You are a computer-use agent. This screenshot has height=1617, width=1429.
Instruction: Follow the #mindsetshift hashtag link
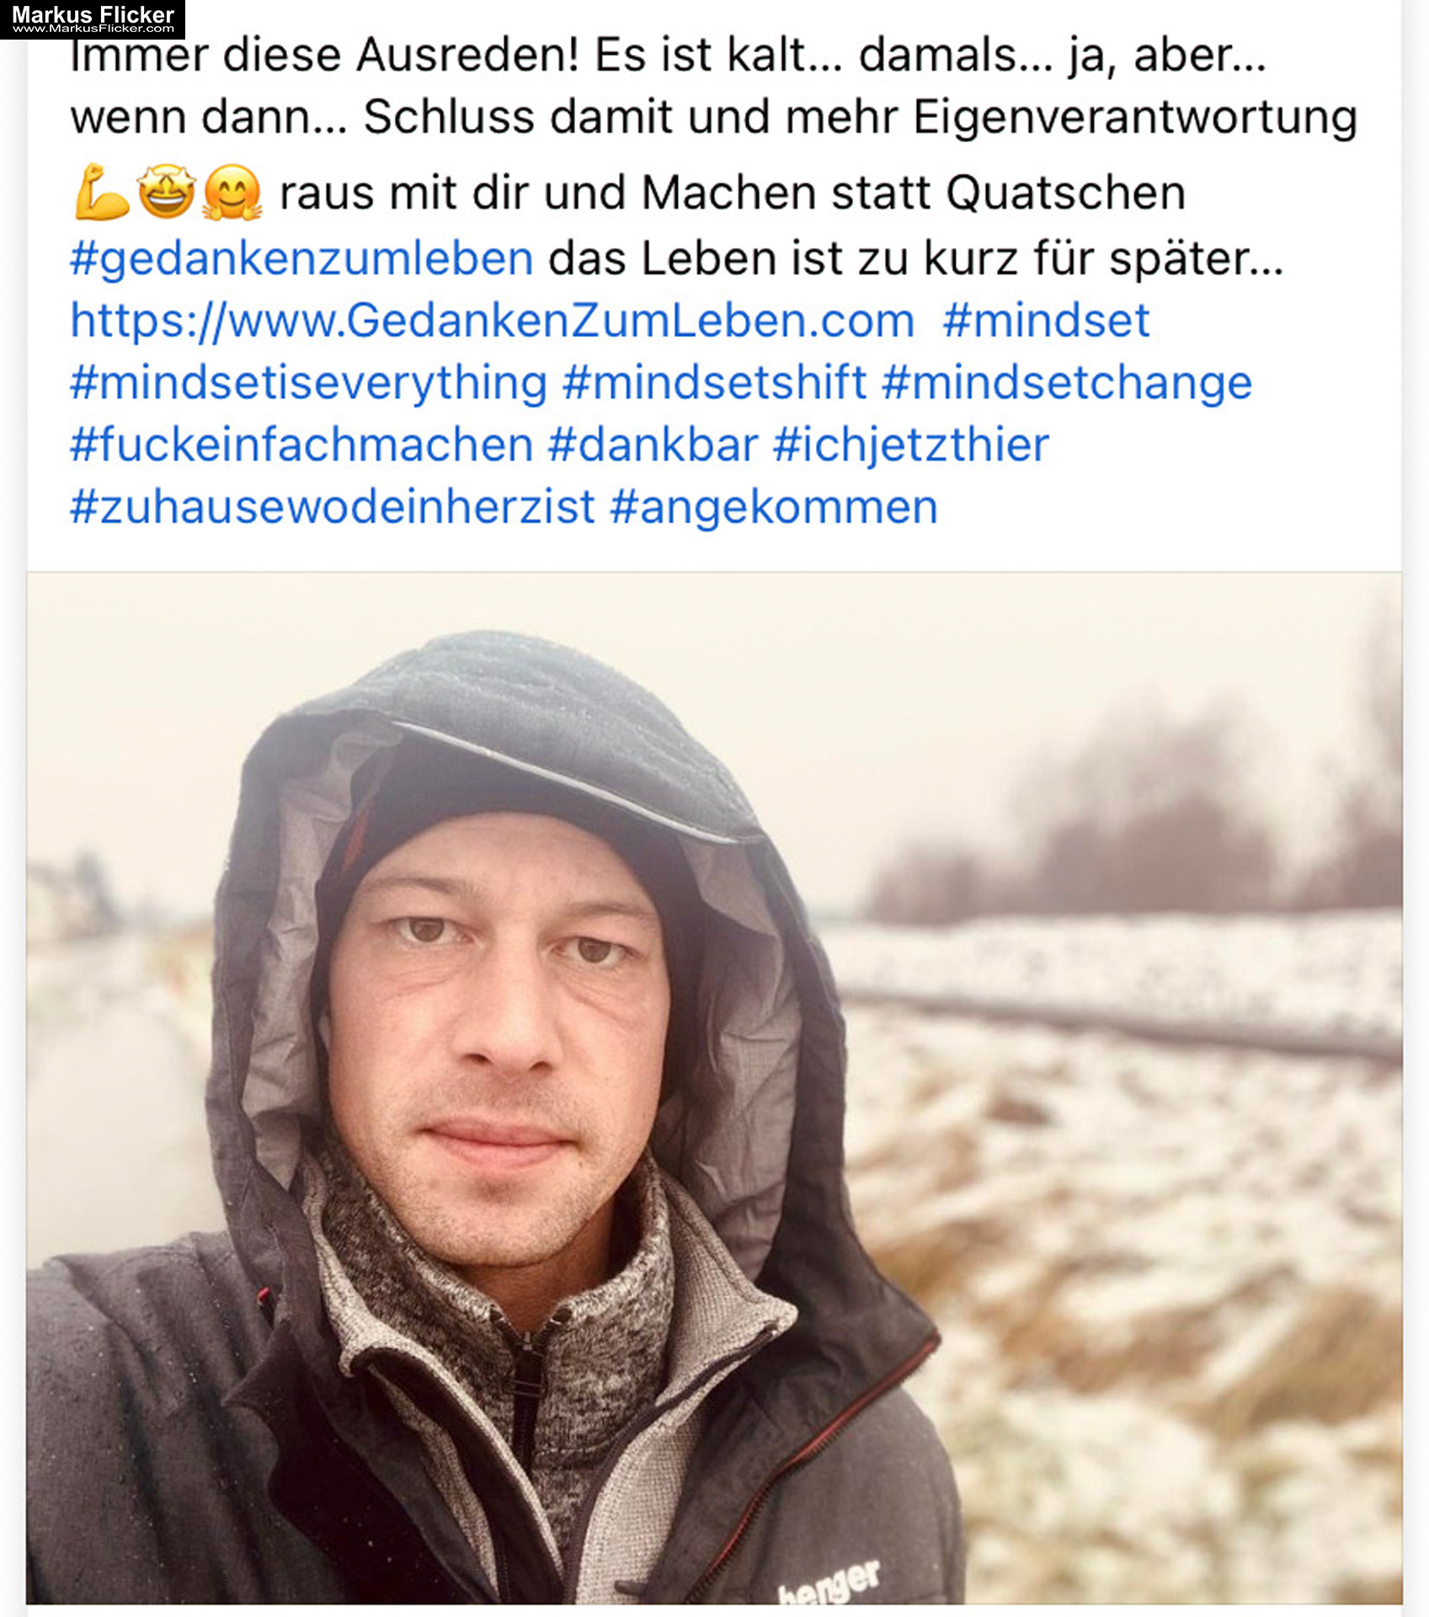pyautogui.click(x=714, y=383)
